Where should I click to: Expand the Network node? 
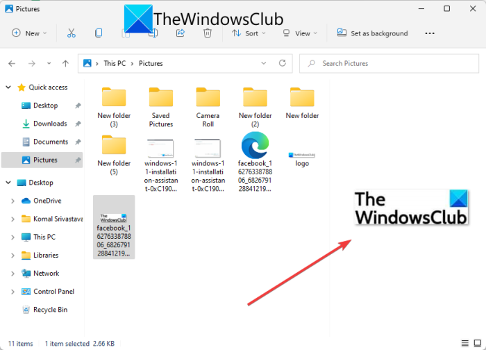(12, 274)
